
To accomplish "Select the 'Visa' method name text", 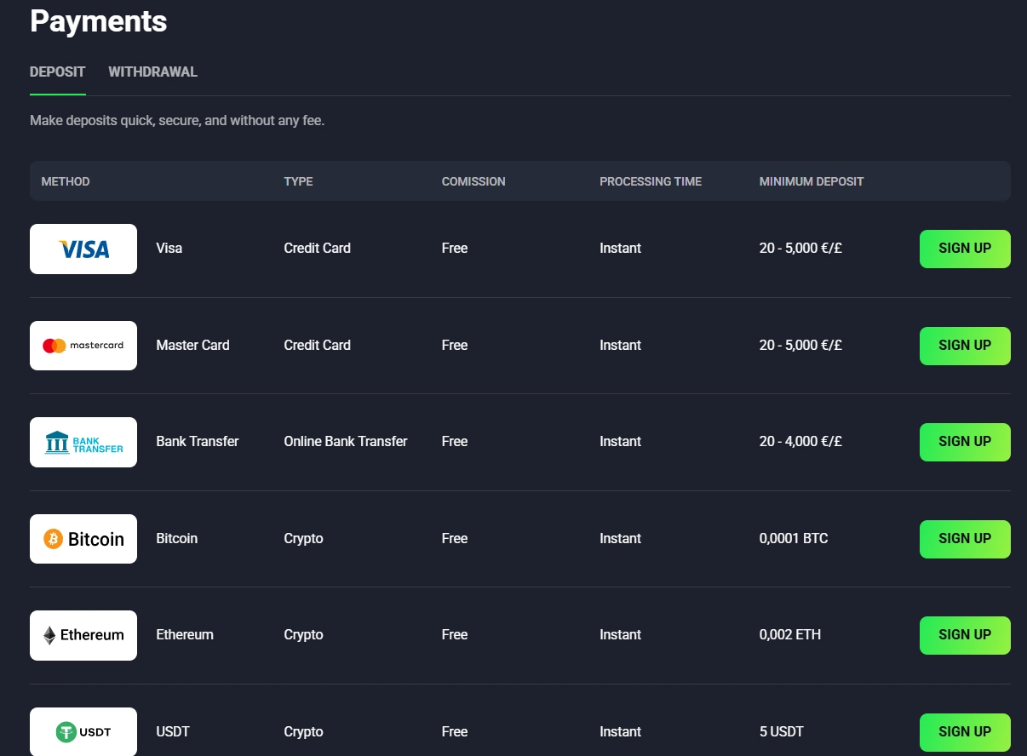I will pos(169,249).
